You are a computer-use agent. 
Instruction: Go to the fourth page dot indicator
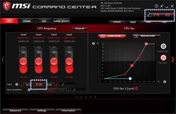coord(91,97)
